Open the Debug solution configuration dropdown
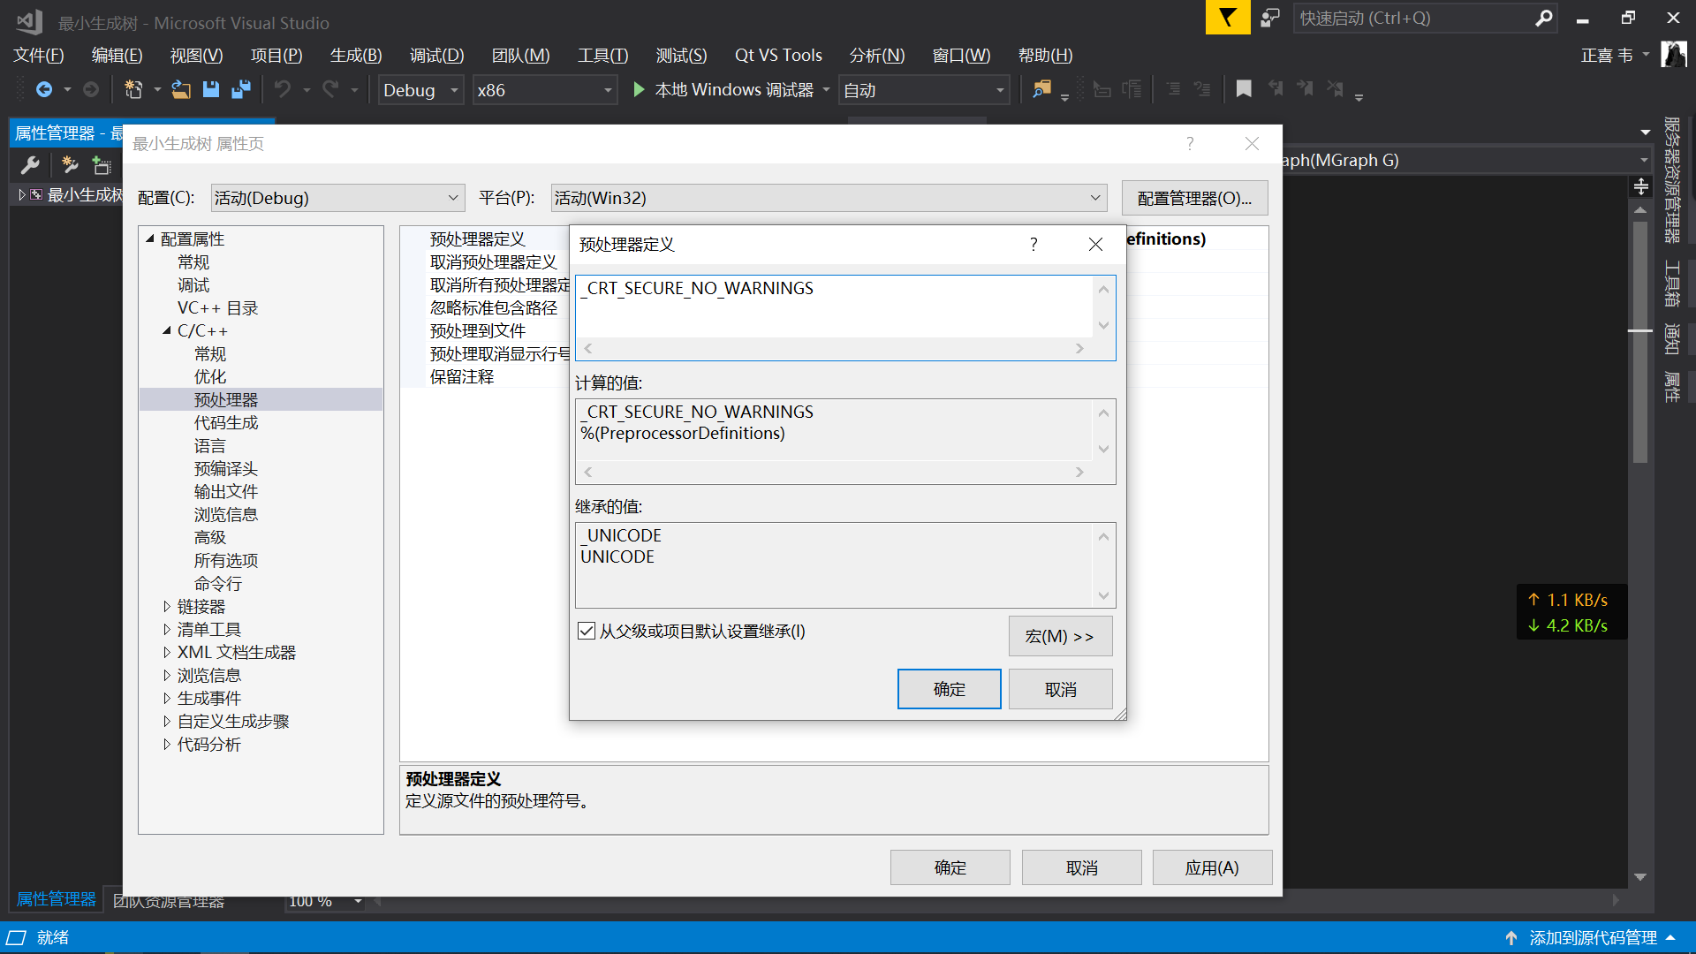 pos(421,90)
